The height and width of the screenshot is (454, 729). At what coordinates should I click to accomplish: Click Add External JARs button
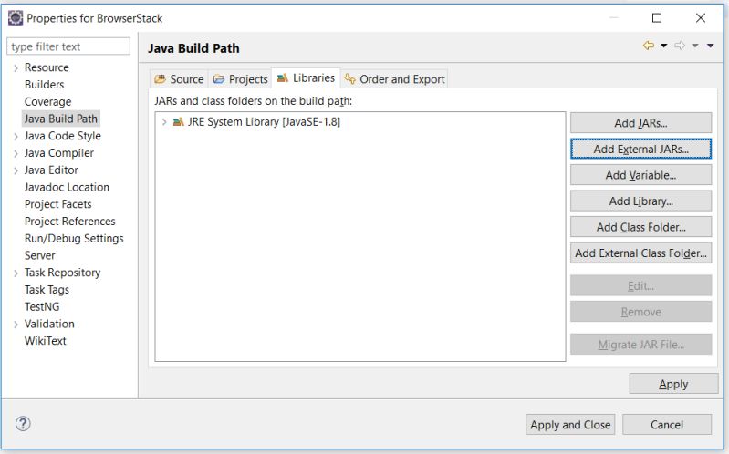[x=640, y=150]
